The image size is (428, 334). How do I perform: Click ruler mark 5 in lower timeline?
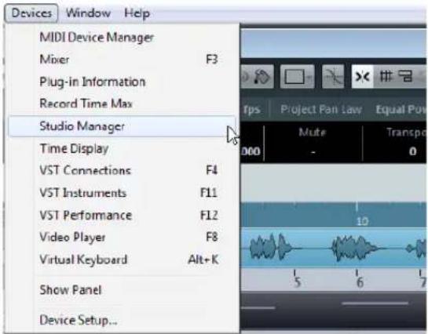[298, 281]
